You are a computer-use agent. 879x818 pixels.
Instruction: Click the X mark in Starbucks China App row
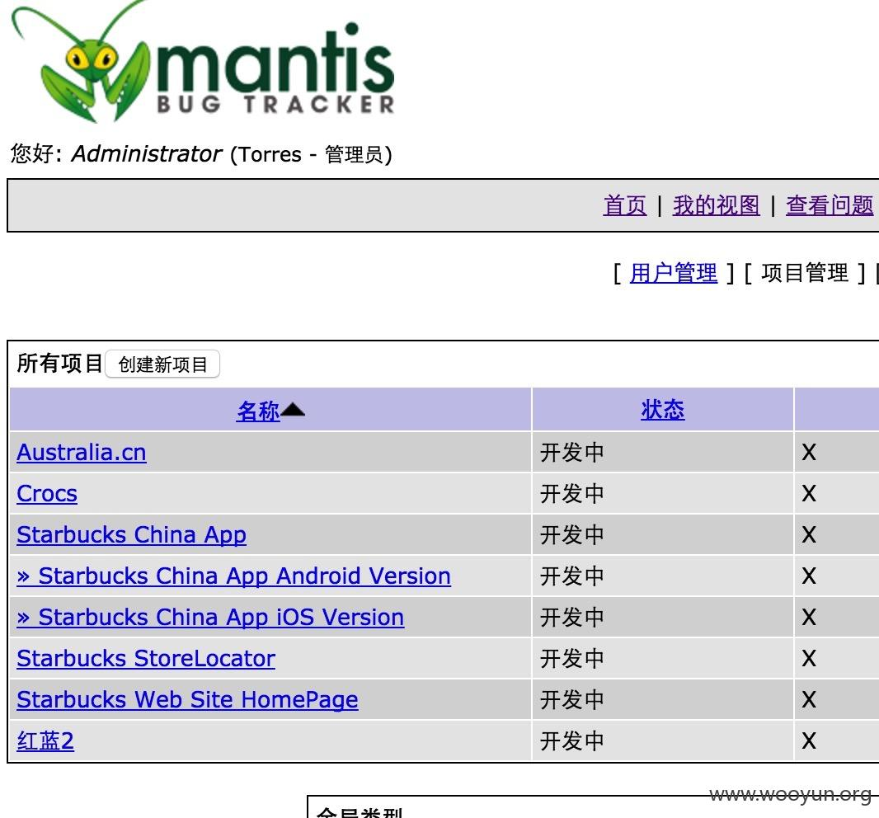click(809, 535)
